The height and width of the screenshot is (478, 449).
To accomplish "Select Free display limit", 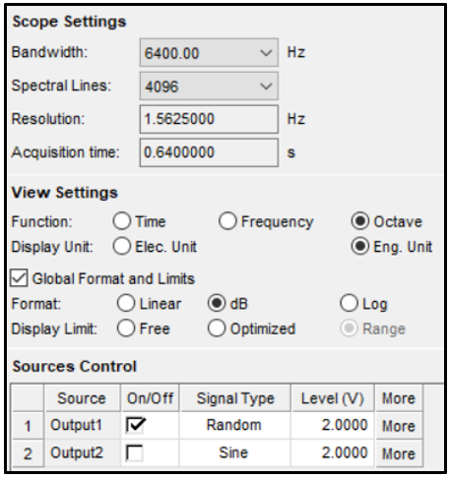I will click(x=126, y=329).
